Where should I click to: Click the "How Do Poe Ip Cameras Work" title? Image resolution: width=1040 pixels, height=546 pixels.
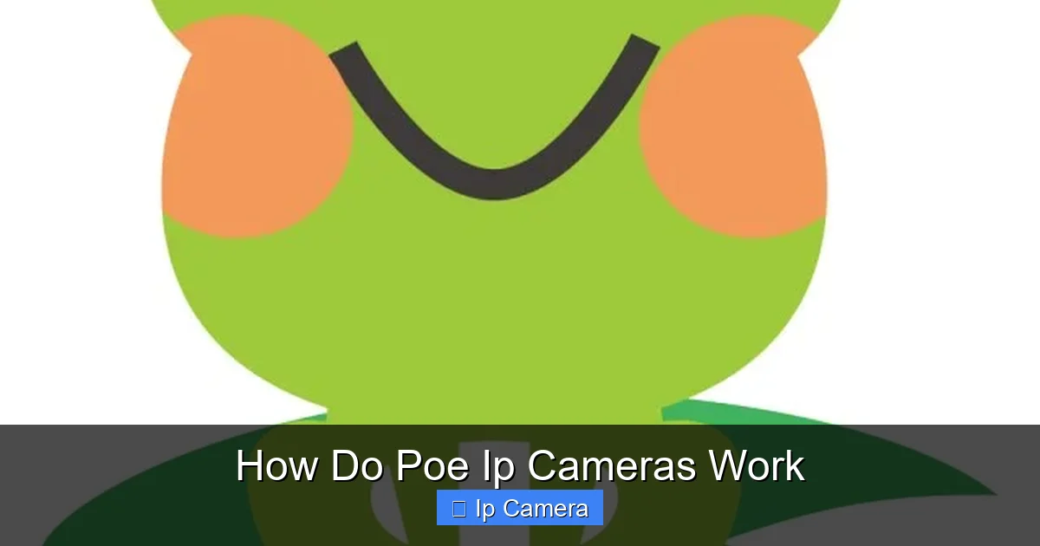coord(520,466)
